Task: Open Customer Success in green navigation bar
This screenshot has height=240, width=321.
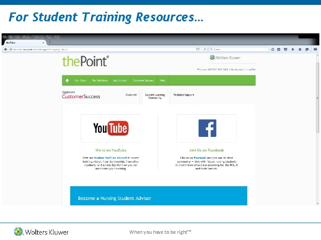Action: pos(143,80)
